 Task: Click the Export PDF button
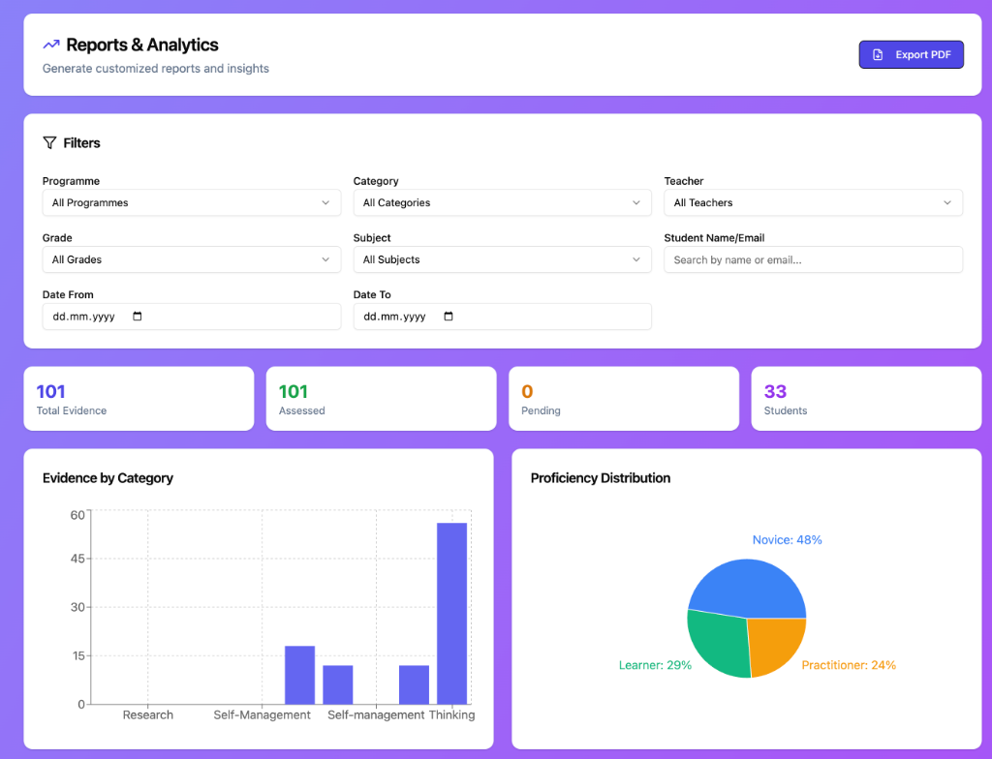pos(911,54)
